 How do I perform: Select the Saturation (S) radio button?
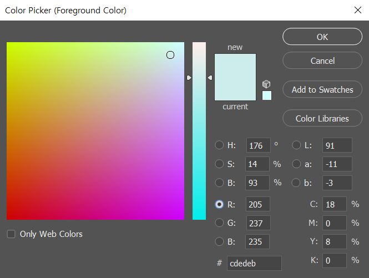219,164
